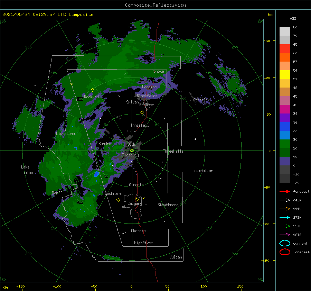Click the green 22JP arrow icon

tap(285, 226)
